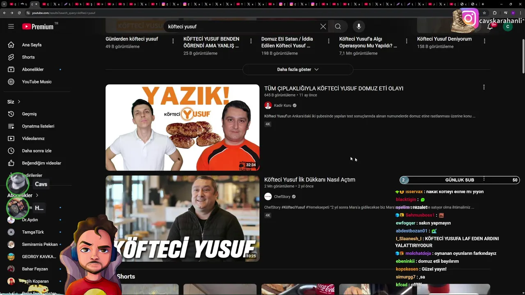The image size is (525, 295).
Task: Open Bahar Feyzan subscription
Action: 35,269
